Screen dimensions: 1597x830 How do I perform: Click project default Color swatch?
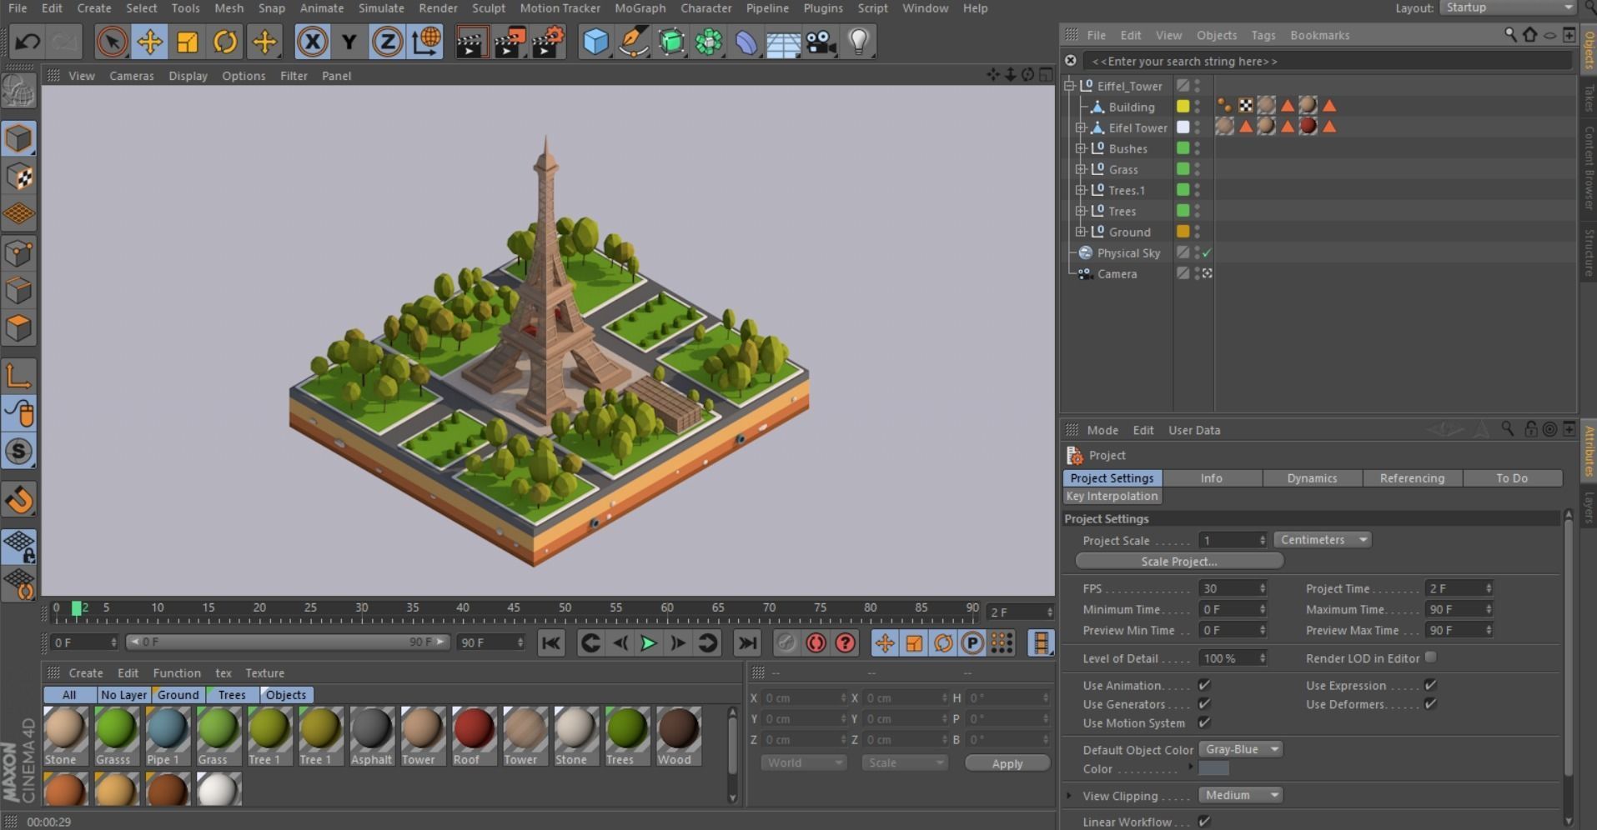[1213, 768]
